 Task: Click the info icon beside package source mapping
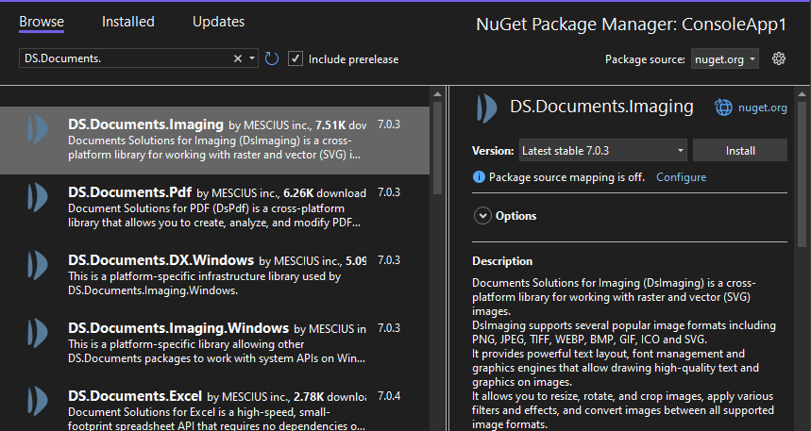tap(479, 177)
